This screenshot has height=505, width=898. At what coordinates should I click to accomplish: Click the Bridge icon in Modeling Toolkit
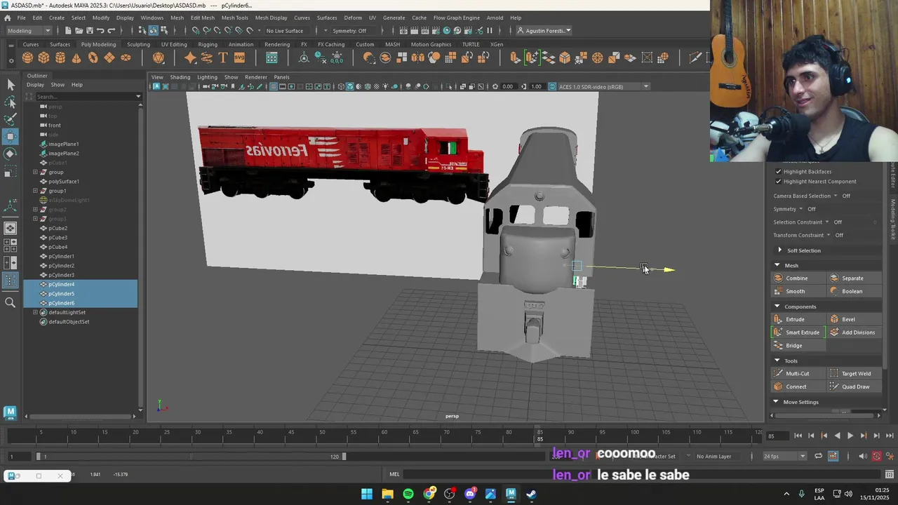click(x=778, y=346)
